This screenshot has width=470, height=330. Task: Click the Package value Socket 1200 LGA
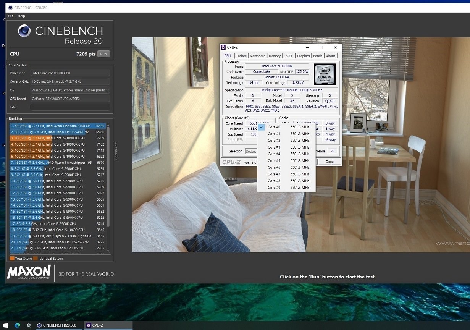(x=277, y=77)
